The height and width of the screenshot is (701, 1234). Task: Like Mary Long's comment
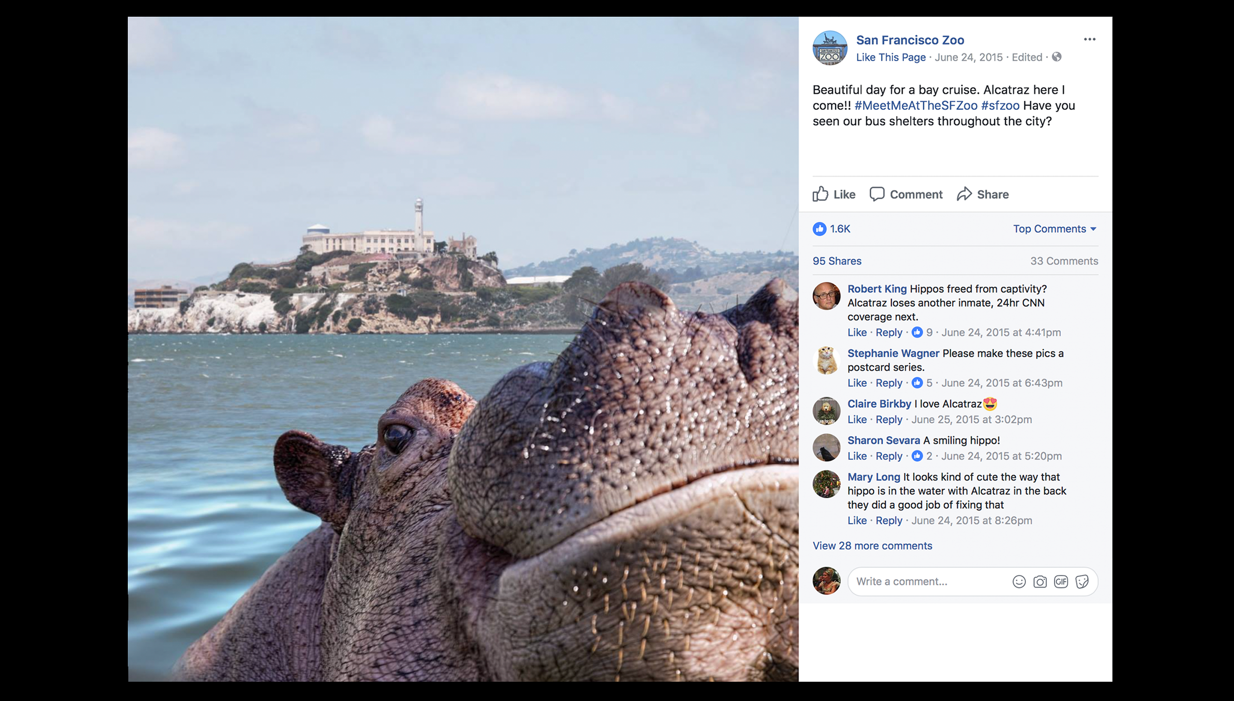857,520
